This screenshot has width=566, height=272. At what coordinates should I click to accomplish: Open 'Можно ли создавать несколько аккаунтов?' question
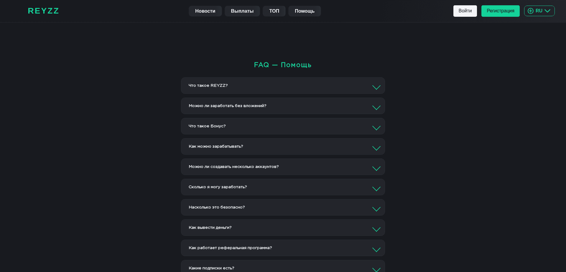point(283,166)
